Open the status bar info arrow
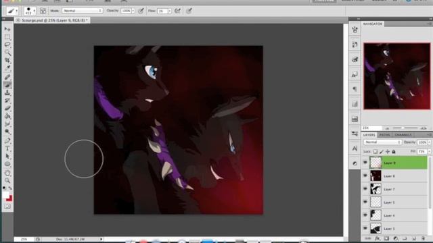The width and height of the screenshot is (433, 243). (x=101, y=239)
